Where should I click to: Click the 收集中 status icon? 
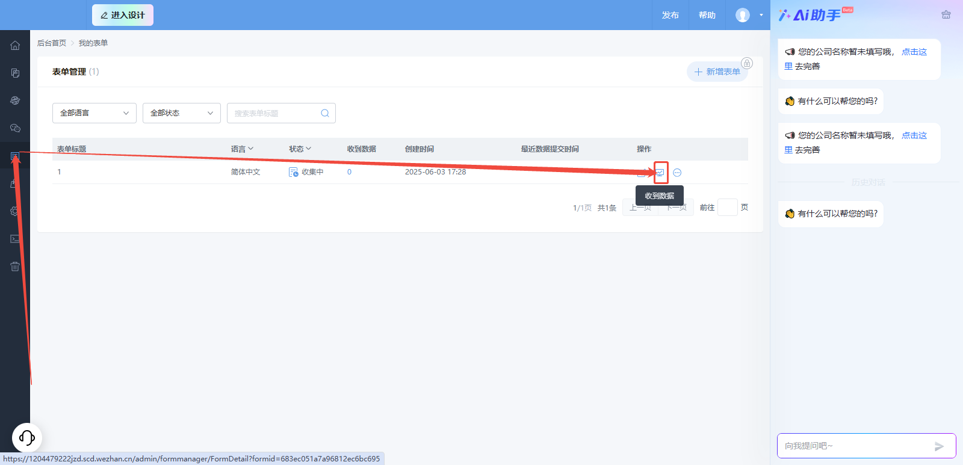click(294, 172)
